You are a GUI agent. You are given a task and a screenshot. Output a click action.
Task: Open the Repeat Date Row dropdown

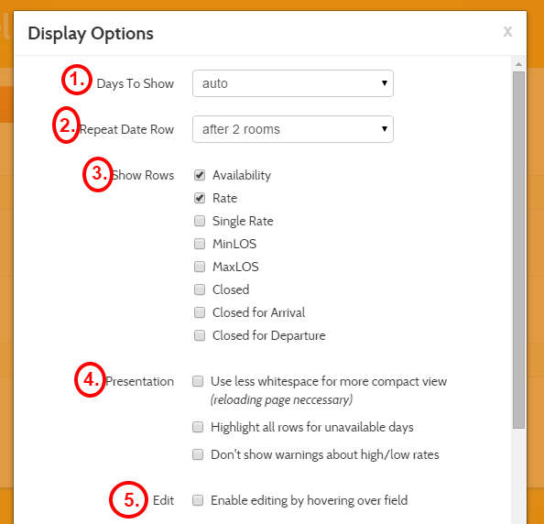coord(293,129)
